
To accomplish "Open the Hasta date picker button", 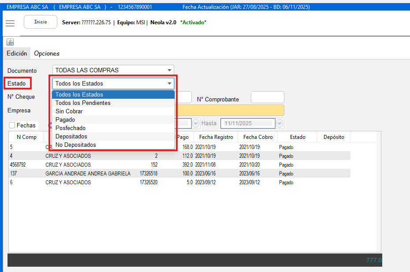I will [280, 123].
